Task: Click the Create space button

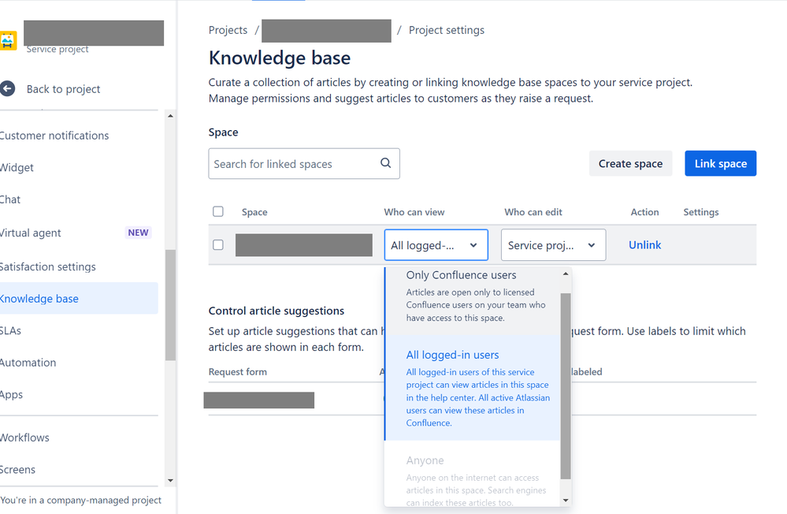Action: coord(630,163)
